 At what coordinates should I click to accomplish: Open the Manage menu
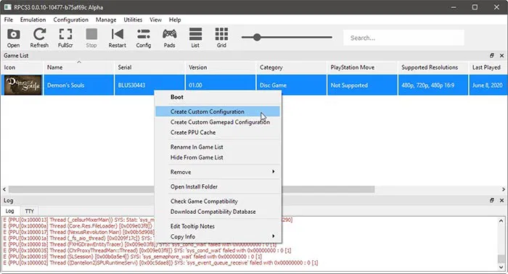pos(106,20)
